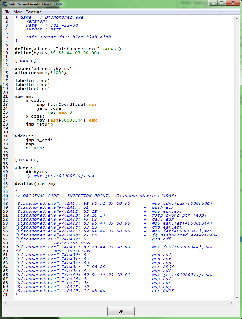Click the OK button
Screen dimensions: 242x319
121,311
